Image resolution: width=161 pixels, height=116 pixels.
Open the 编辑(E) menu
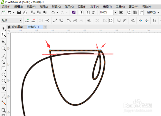(18, 7)
